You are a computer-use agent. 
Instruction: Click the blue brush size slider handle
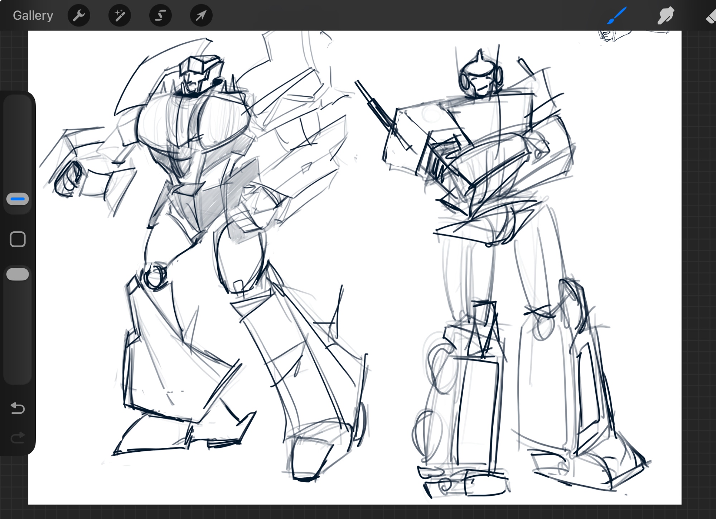[x=18, y=199]
